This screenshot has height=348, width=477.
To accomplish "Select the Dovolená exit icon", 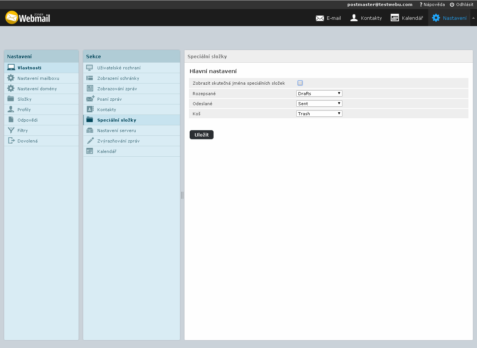I will (x=11, y=141).
